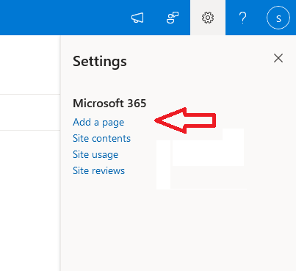The height and width of the screenshot is (271, 296).
Task: Open Help via the question mark icon
Action: pyautogui.click(x=242, y=18)
